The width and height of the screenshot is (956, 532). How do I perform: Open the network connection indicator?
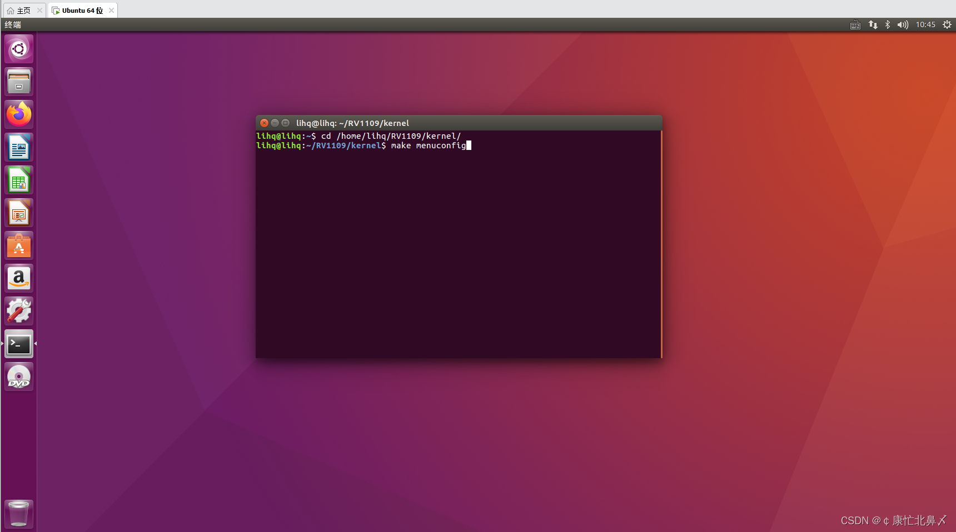[x=873, y=24]
